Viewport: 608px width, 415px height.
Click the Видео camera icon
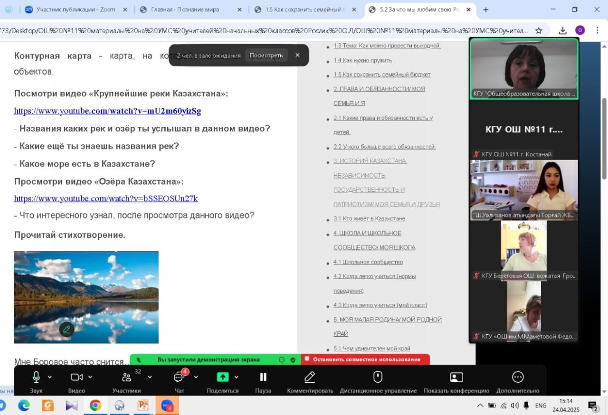pyautogui.click(x=76, y=377)
